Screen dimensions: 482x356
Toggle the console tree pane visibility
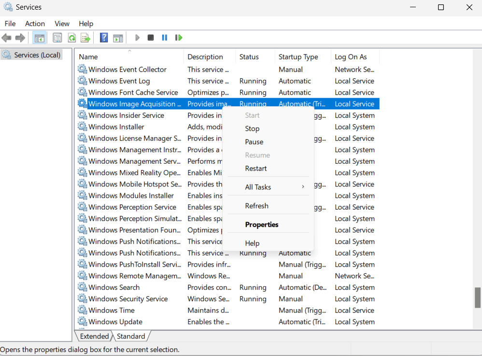pyautogui.click(x=39, y=37)
